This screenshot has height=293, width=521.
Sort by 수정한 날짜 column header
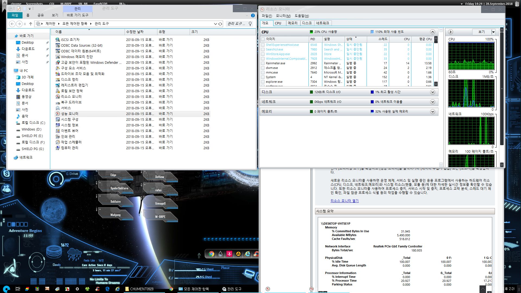point(141,32)
